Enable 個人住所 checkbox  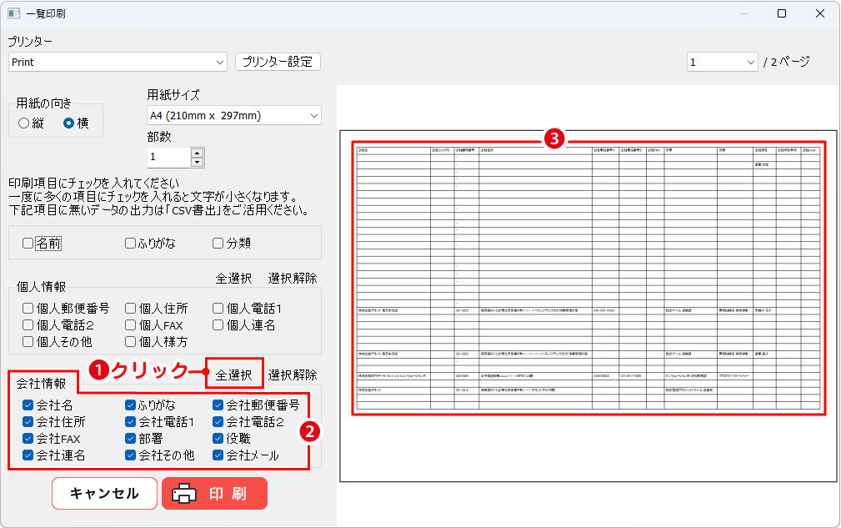[x=131, y=309]
